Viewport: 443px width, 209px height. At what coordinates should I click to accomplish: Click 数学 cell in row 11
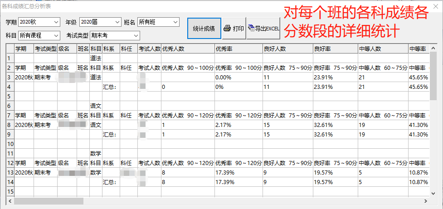point(96,154)
